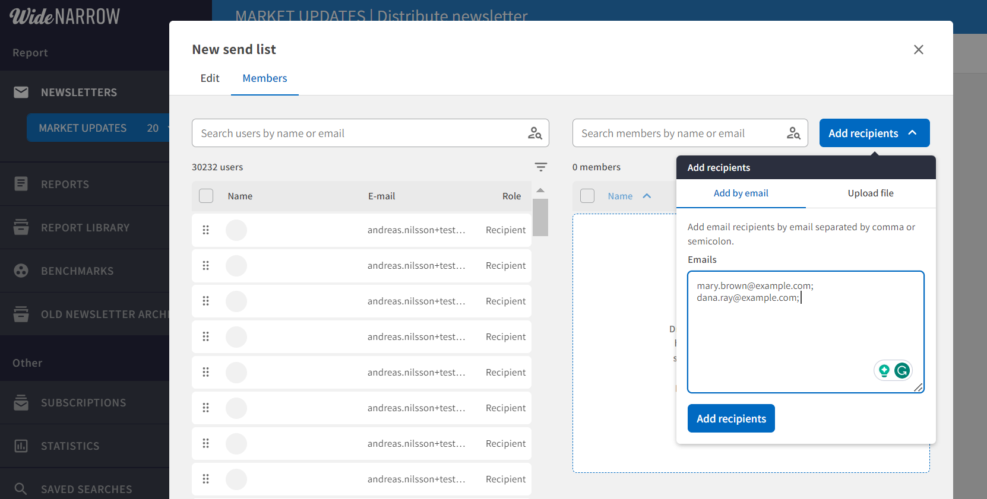Select the Upload file tab
Screen dimensions: 987x499
point(871,193)
